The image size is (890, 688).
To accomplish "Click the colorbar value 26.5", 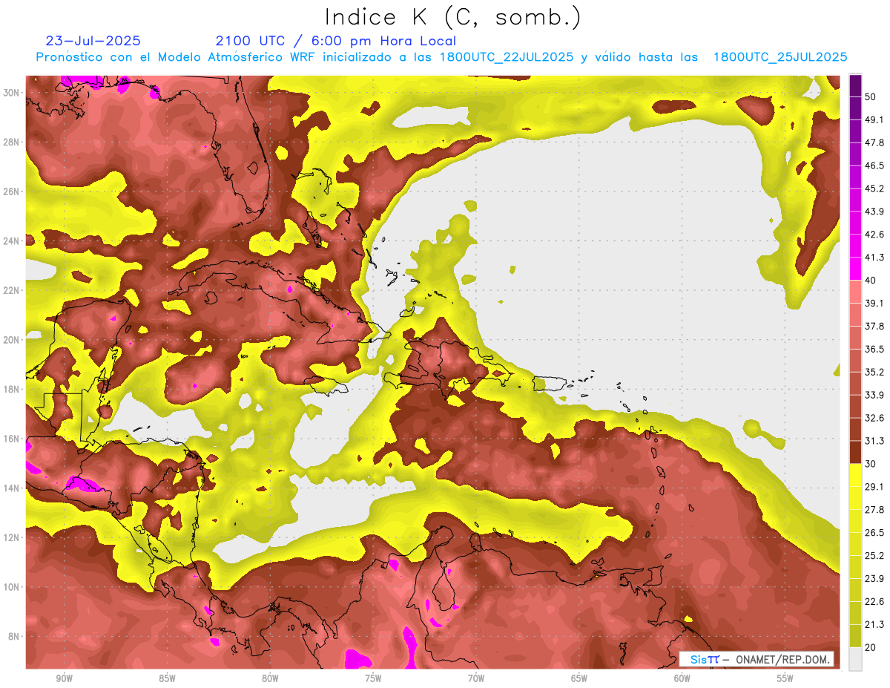I will click(x=874, y=533).
